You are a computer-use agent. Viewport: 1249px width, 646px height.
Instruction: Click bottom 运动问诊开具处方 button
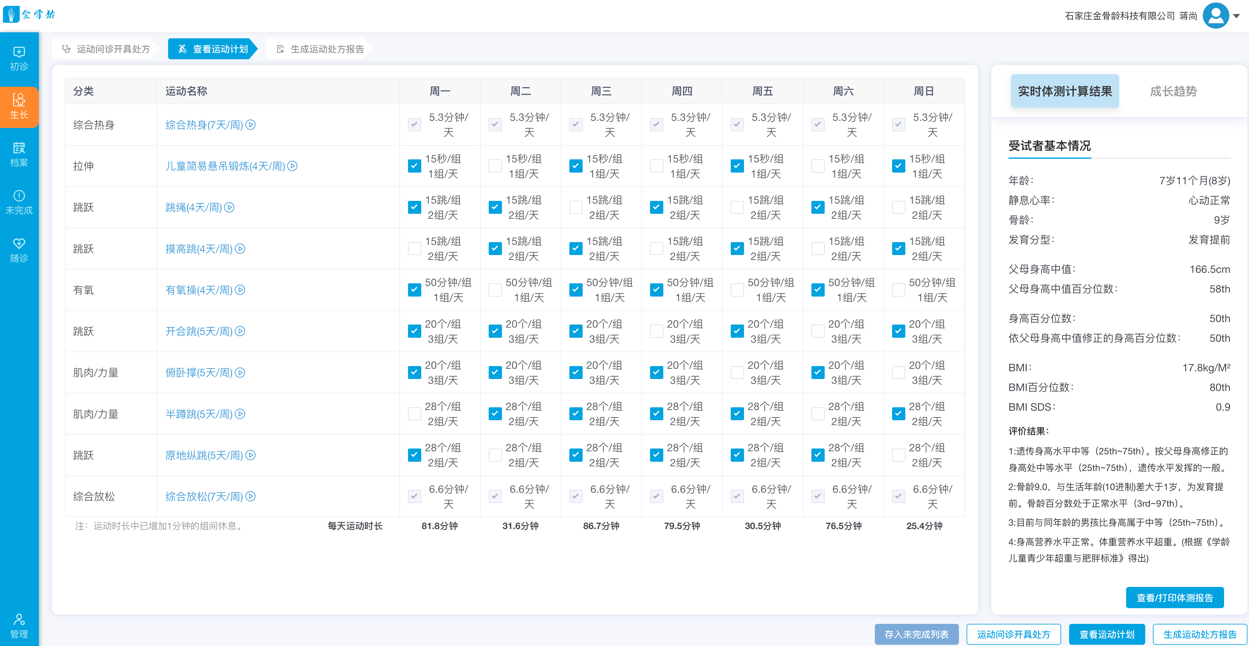point(1013,634)
